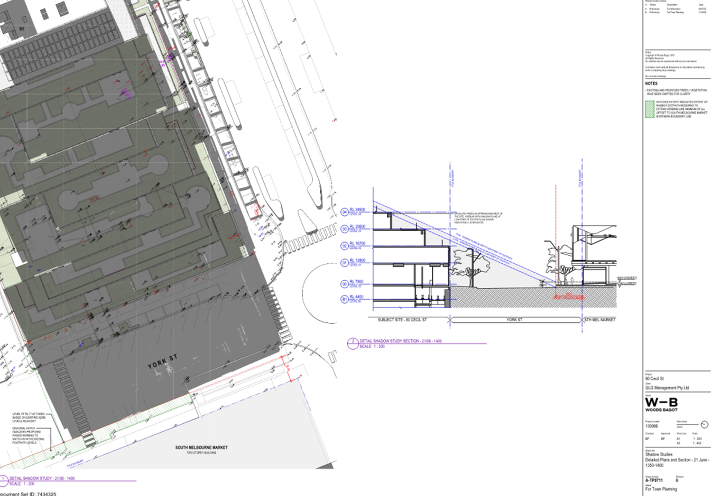Click project number '130986'
Viewport: 711px width, 496px height.
pos(652,426)
